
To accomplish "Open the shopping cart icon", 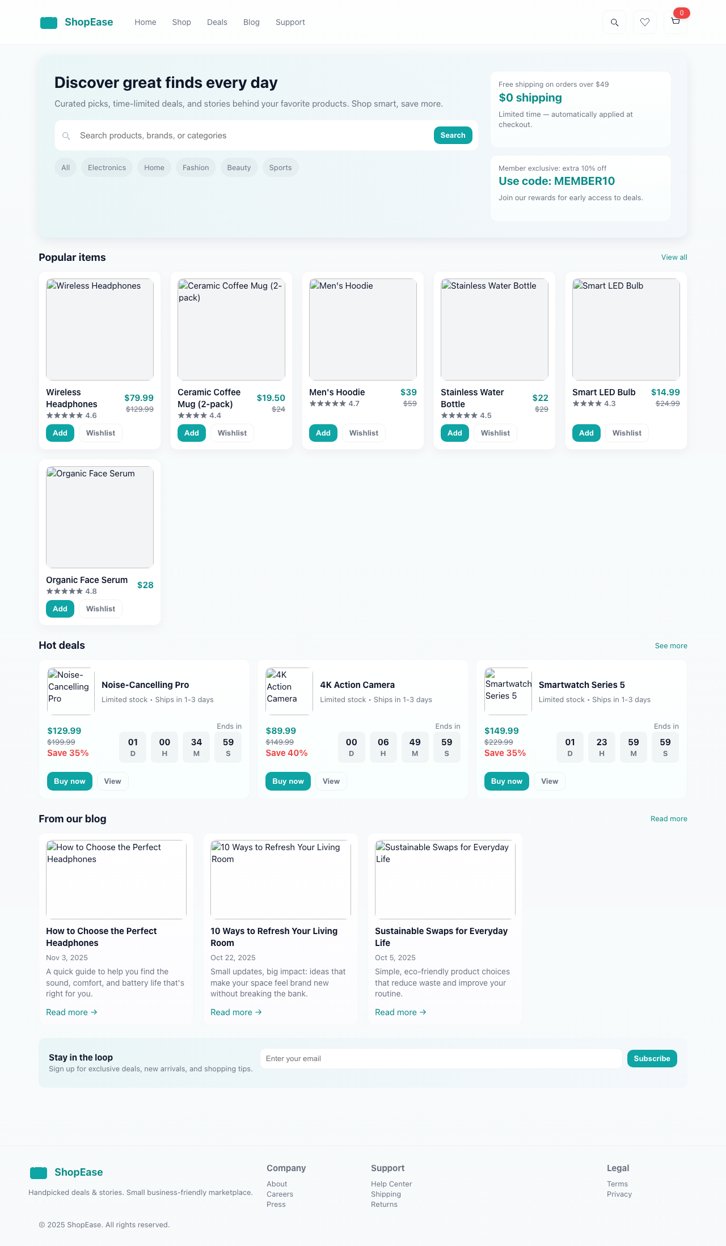I will [675, 22].
